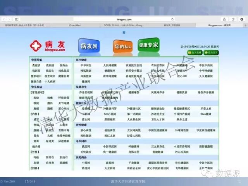Open 放心120 link

182,76
